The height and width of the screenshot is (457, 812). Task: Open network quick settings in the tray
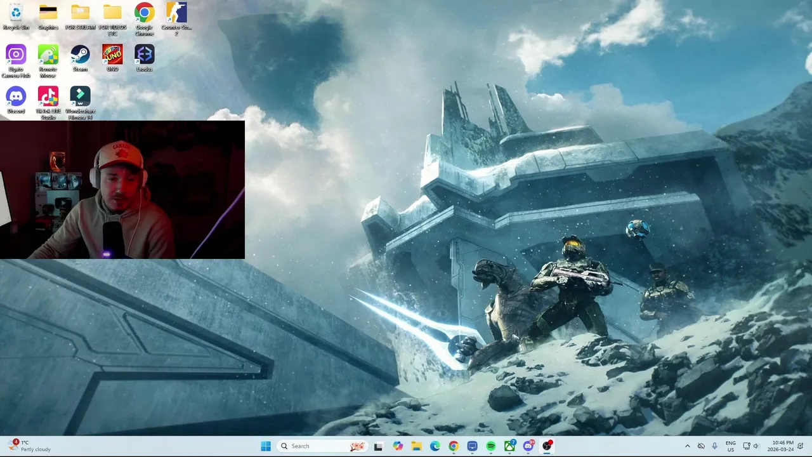[x=747, y=446]
